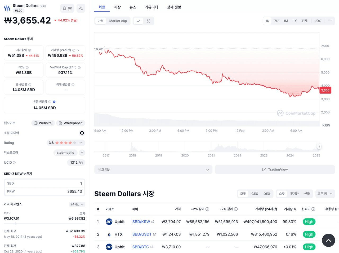Set chart range to 7D
Viewport: 339px width, 253px height.
(x=276, y=21)
